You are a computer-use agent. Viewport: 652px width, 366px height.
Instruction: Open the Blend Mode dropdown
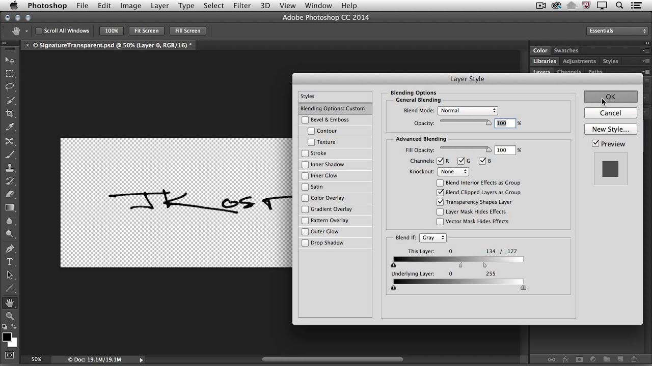pos(467,110)
